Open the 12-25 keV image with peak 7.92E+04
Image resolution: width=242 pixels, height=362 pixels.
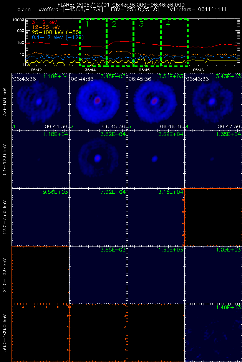click(x=98, y=217)
